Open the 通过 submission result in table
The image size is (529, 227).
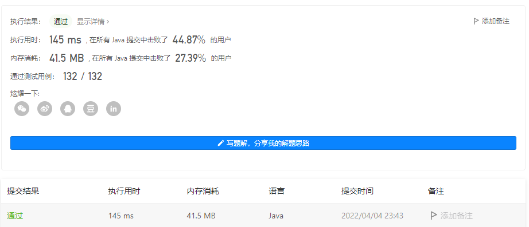15,216
